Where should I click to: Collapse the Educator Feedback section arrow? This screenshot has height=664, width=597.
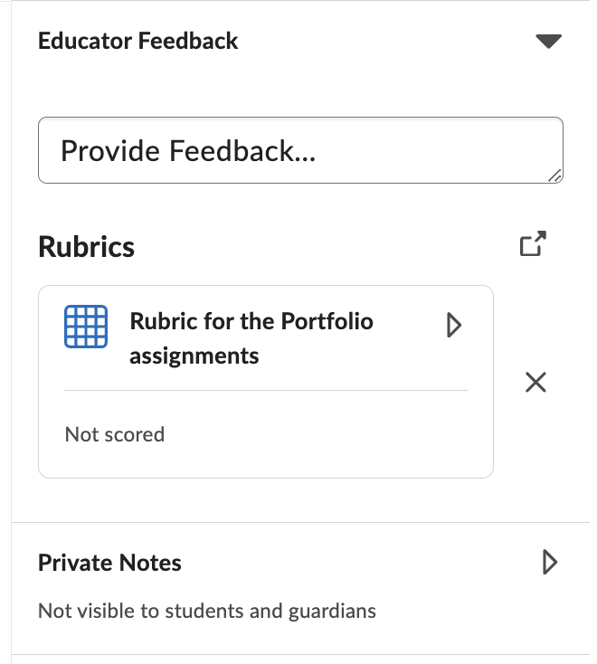click(548, 41)
